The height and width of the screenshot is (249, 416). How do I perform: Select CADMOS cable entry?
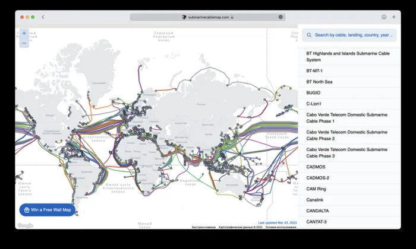click(x=349, y=167)
